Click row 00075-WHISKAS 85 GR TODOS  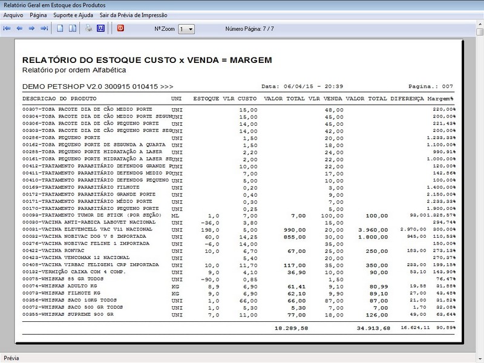(x=239, y=280)
